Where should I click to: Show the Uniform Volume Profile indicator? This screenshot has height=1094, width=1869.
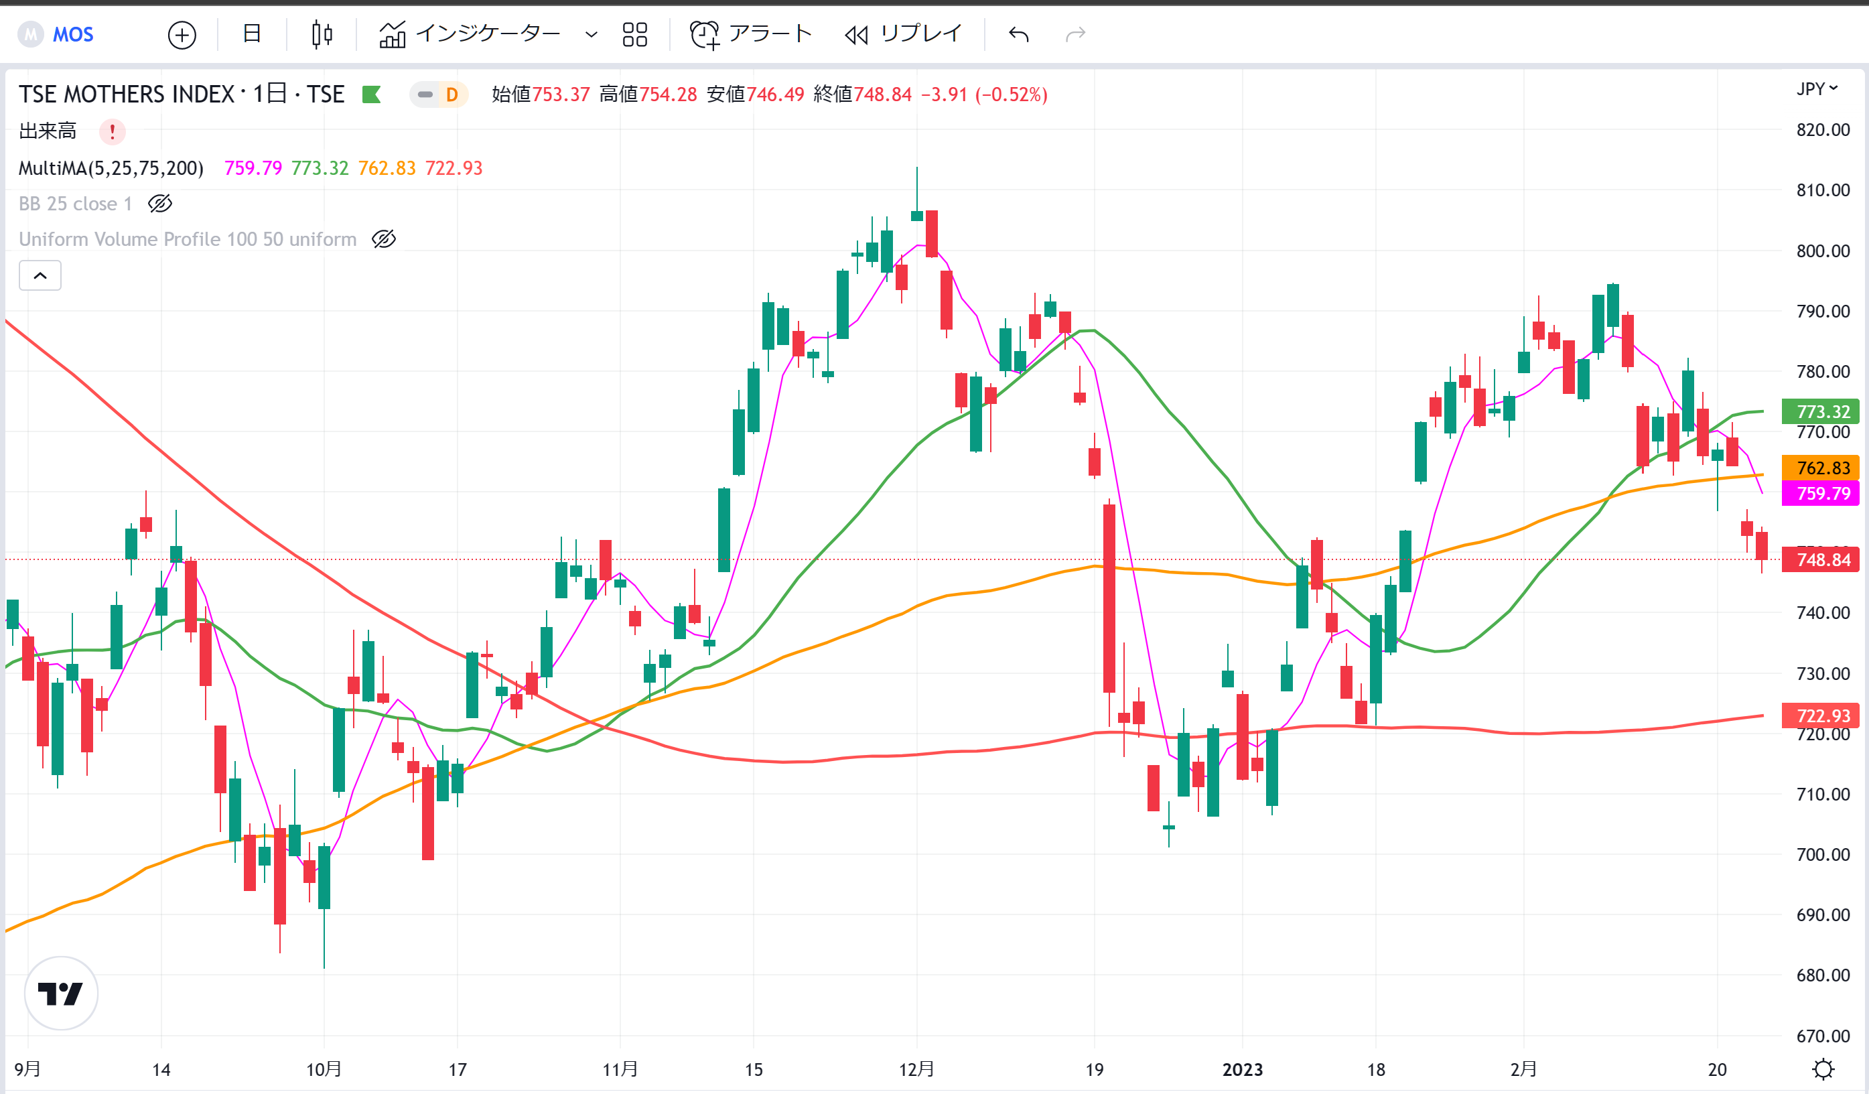point(383,238)
